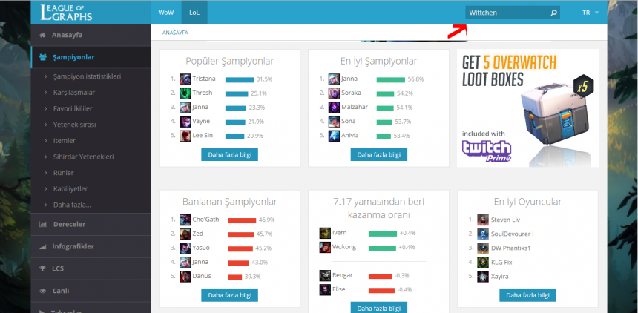638x313 pixels.
Task: Click Daha fazla bilgi under Banlanan Şampiyonlar
Action: click(x=229, y=295)
